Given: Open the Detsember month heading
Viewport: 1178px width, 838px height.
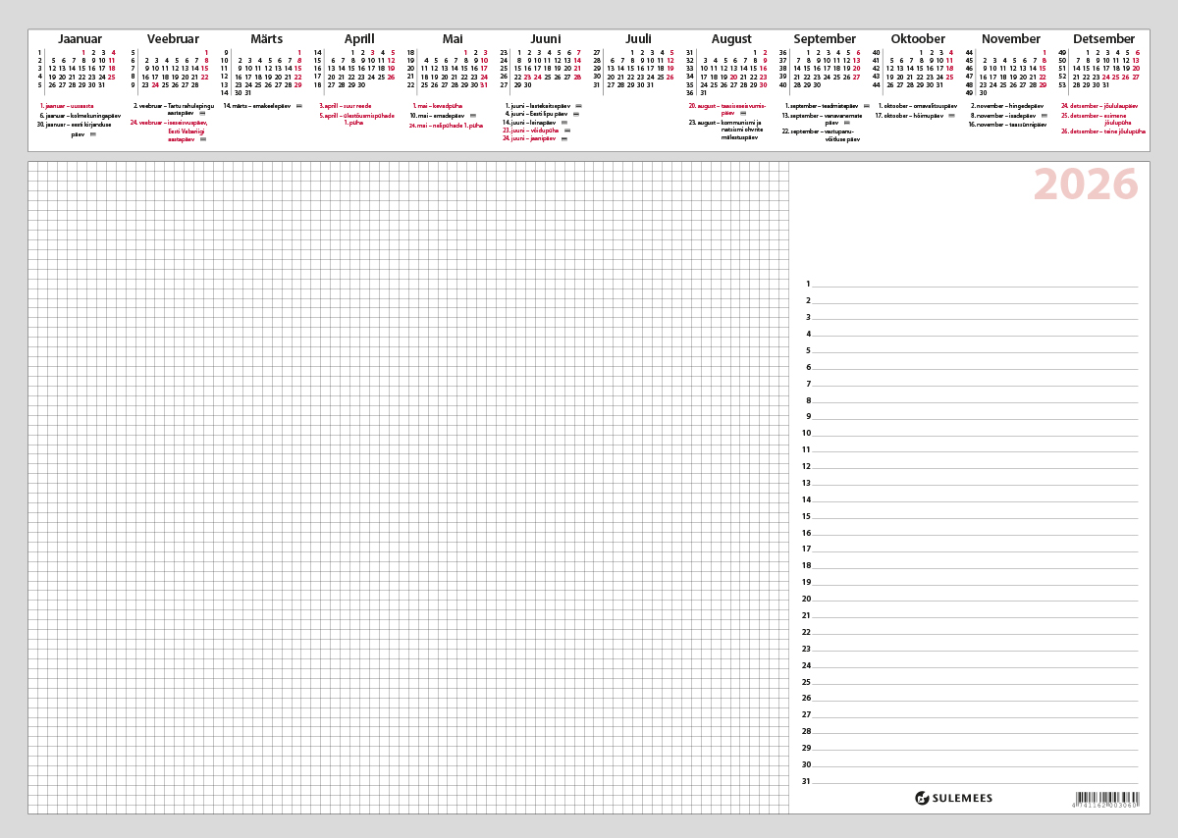Looking at the screenshot, I should coord(1103,39).
